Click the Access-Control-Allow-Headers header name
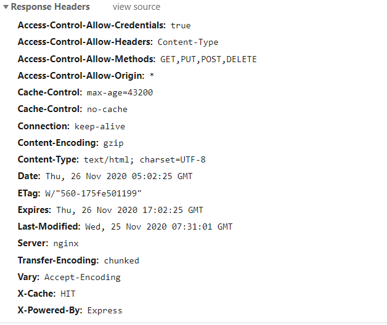This screenshot has height=325, width=387. [85, 42]
